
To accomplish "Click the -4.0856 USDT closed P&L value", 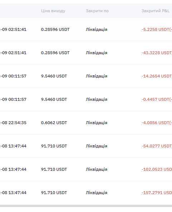I will point(157,123).
